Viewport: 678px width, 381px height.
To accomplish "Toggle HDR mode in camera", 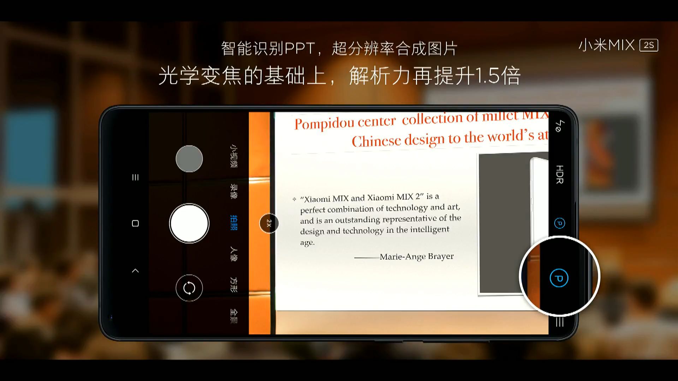I will tap(559, 174).
